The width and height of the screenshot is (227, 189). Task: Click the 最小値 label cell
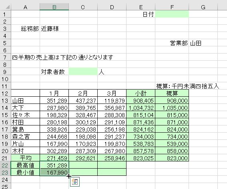tap(26, 172)
